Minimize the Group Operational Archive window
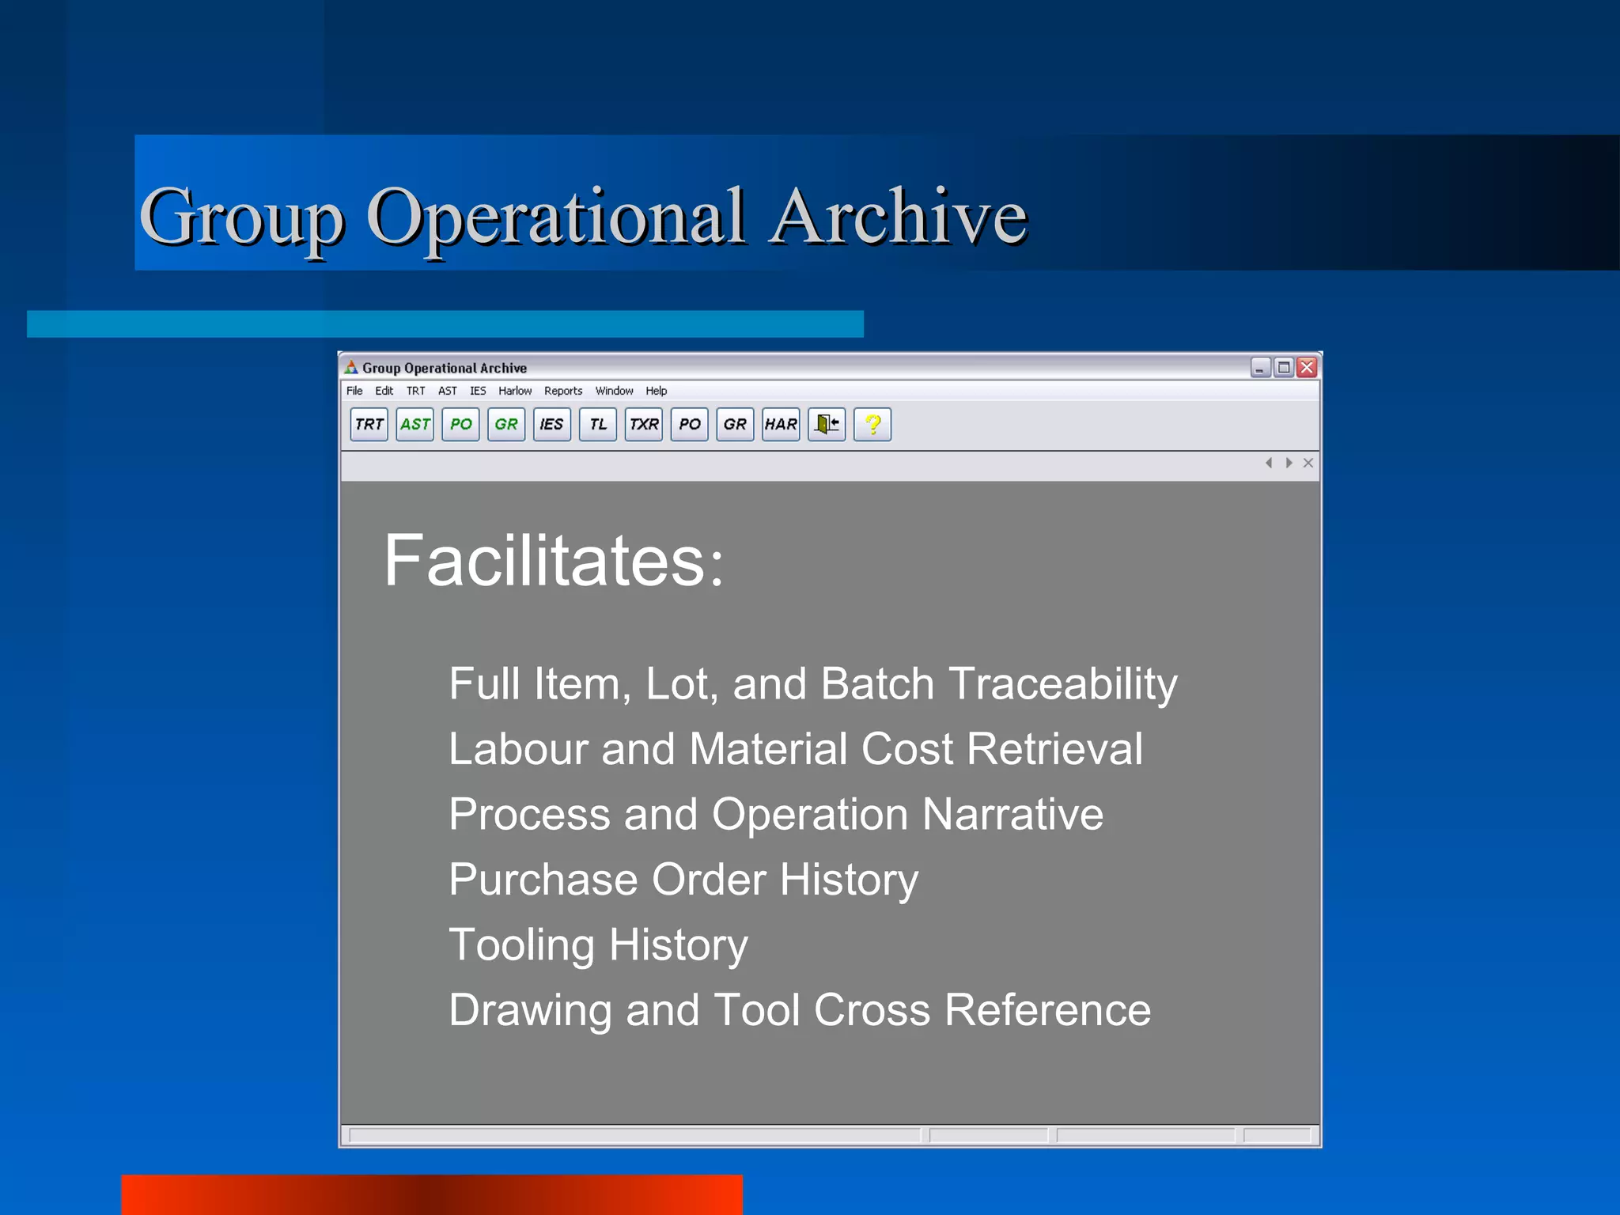Image resolution: width=1620 pixels, height=1215 pixels. pos(1260,367)
